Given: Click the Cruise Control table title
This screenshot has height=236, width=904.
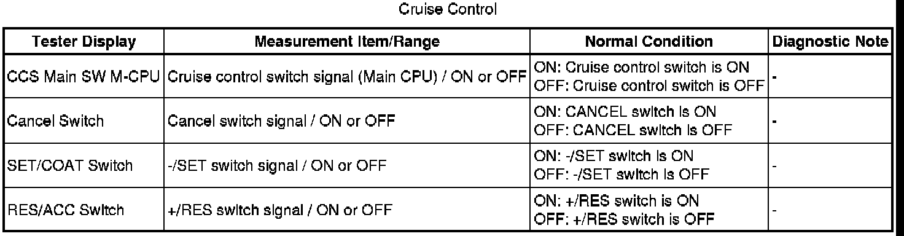Looking at the screenshot, I should click(453, 10).
